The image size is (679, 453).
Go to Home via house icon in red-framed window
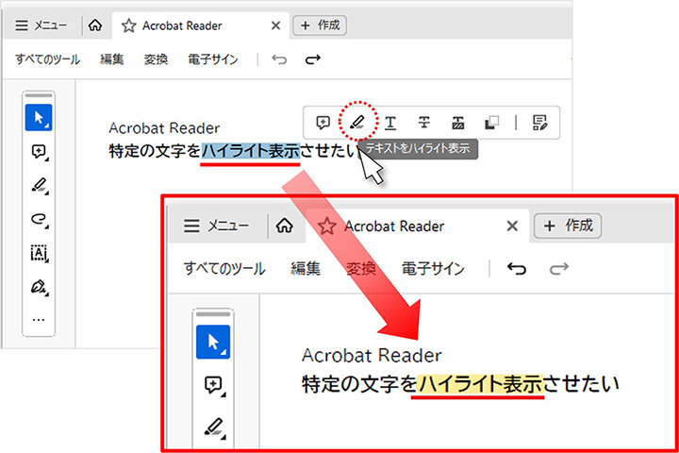282,226
